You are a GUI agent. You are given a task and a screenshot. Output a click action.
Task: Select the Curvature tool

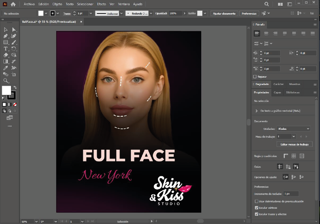point(14,36)
